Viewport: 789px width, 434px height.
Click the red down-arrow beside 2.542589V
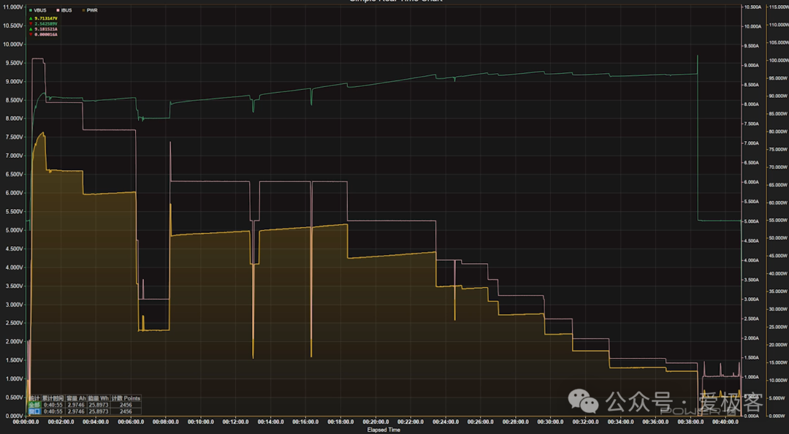click(x=31, y=23)
